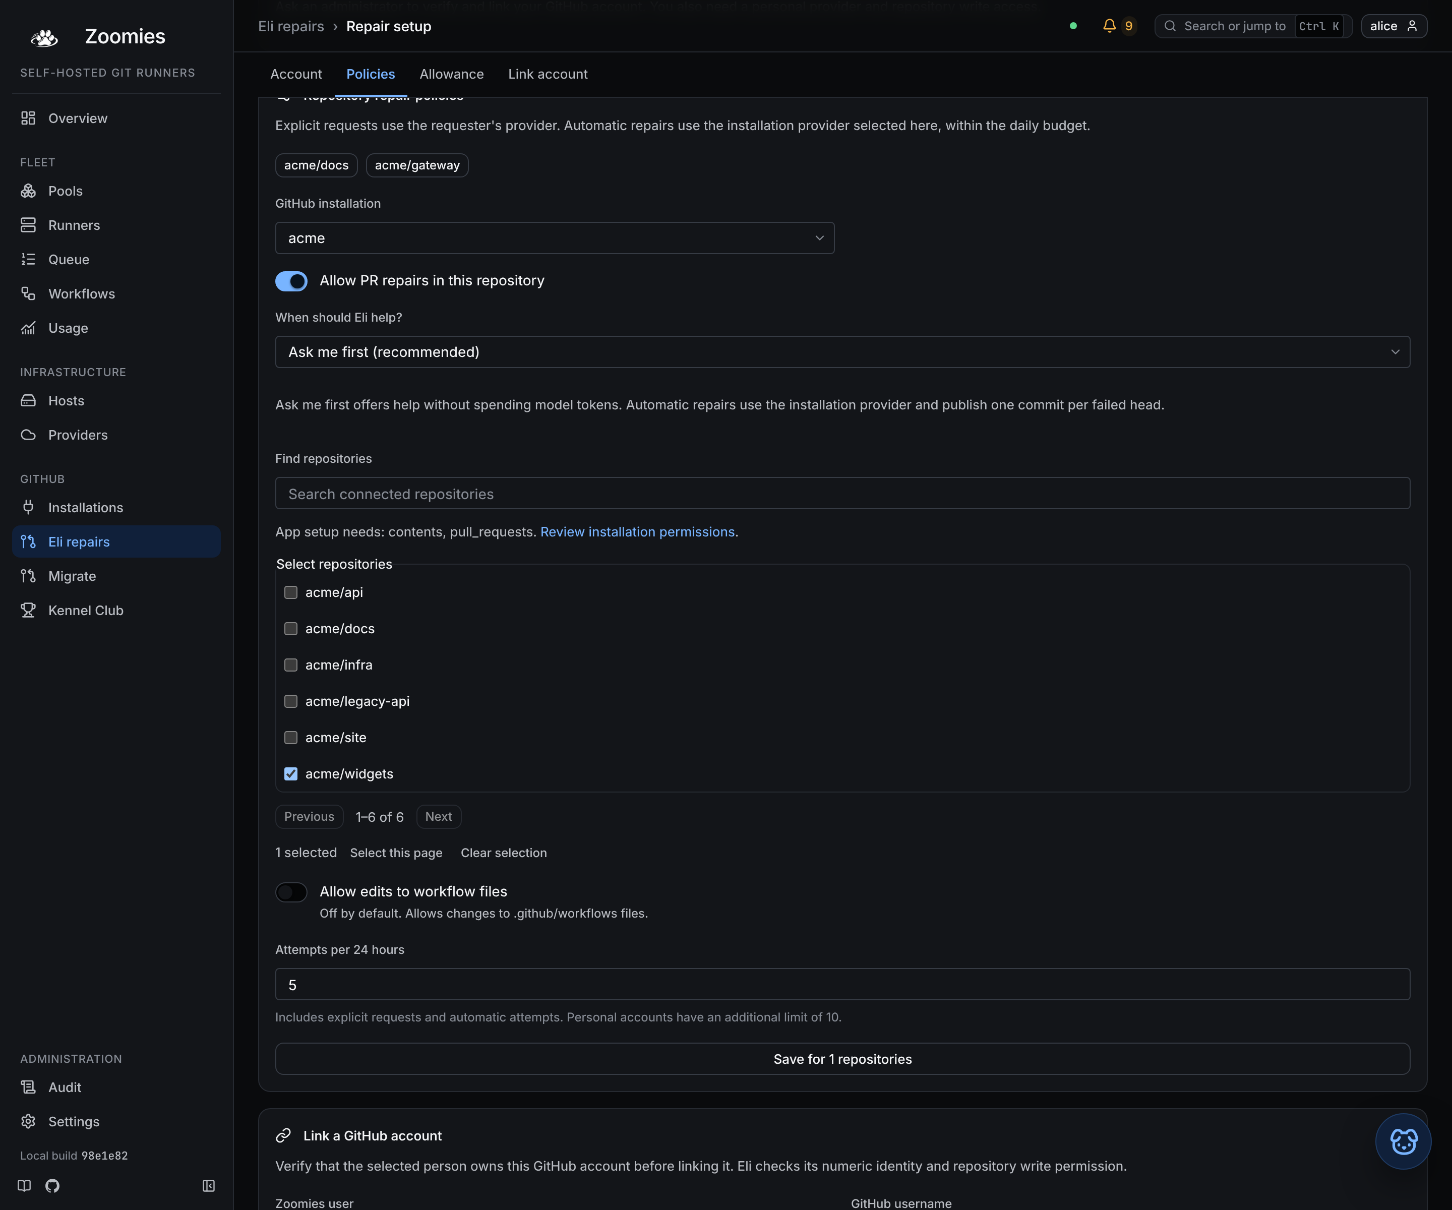Open the Hosts sidebar icon

pyautogui.click(x=28, y=400)
